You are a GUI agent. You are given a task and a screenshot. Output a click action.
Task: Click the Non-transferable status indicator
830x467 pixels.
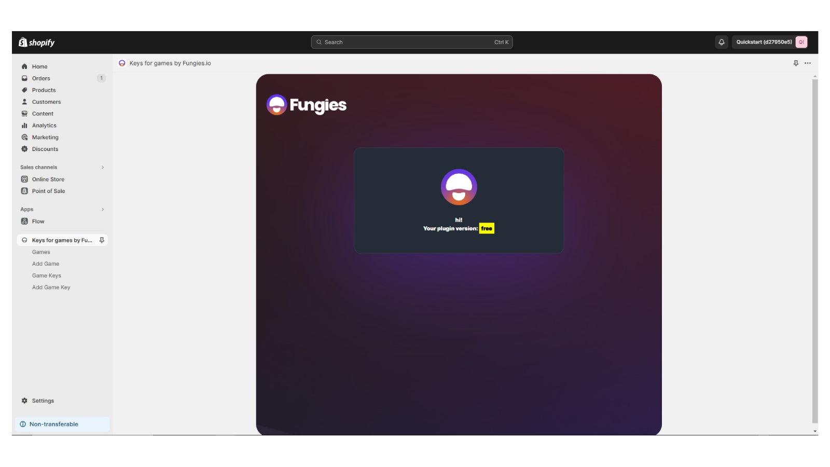pos(53,424)
